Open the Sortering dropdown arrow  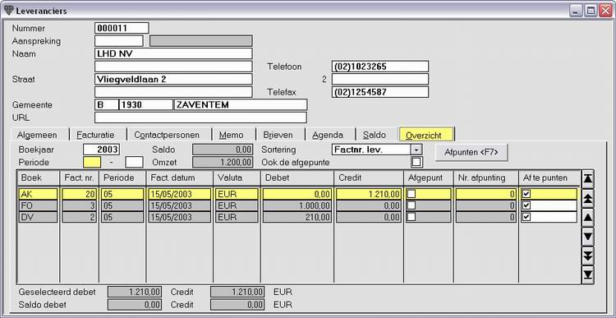click(x=416, y=150)
